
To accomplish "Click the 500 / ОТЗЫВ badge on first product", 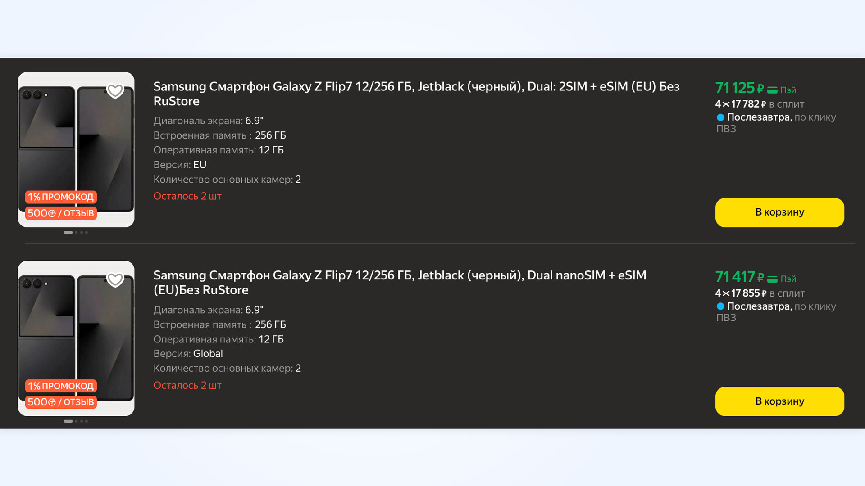I will tap(60, 213).
